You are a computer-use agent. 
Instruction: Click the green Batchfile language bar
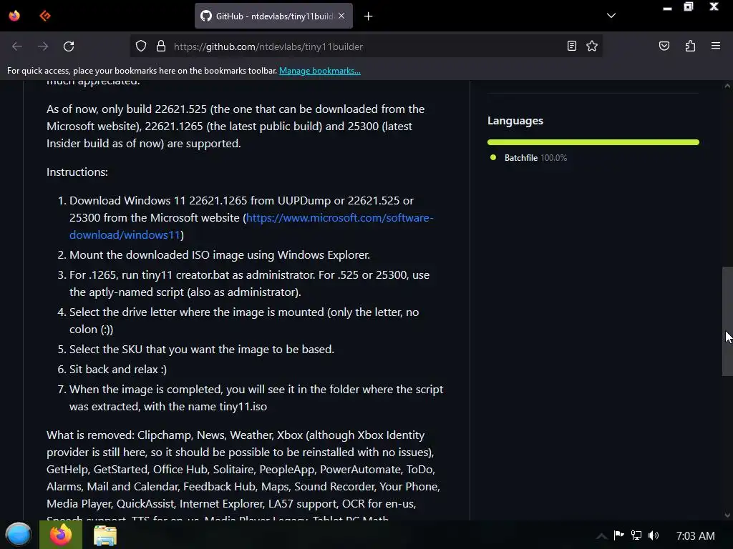tap(593, 142)
